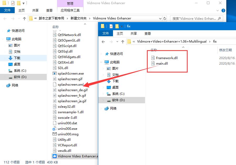Click the properties checkmark icon in fix title bar

point(111,26)
